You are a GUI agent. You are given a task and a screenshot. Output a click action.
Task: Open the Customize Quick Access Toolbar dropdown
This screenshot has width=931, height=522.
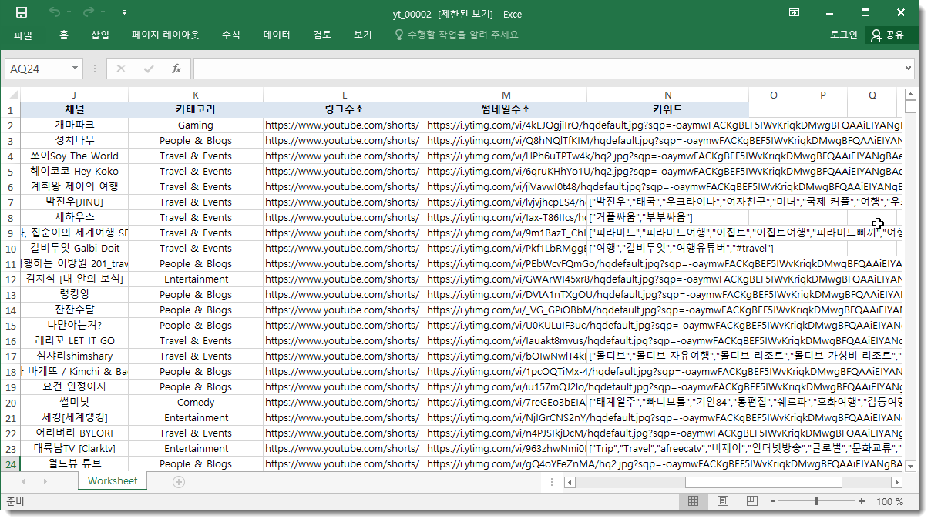tap(124, 13)
